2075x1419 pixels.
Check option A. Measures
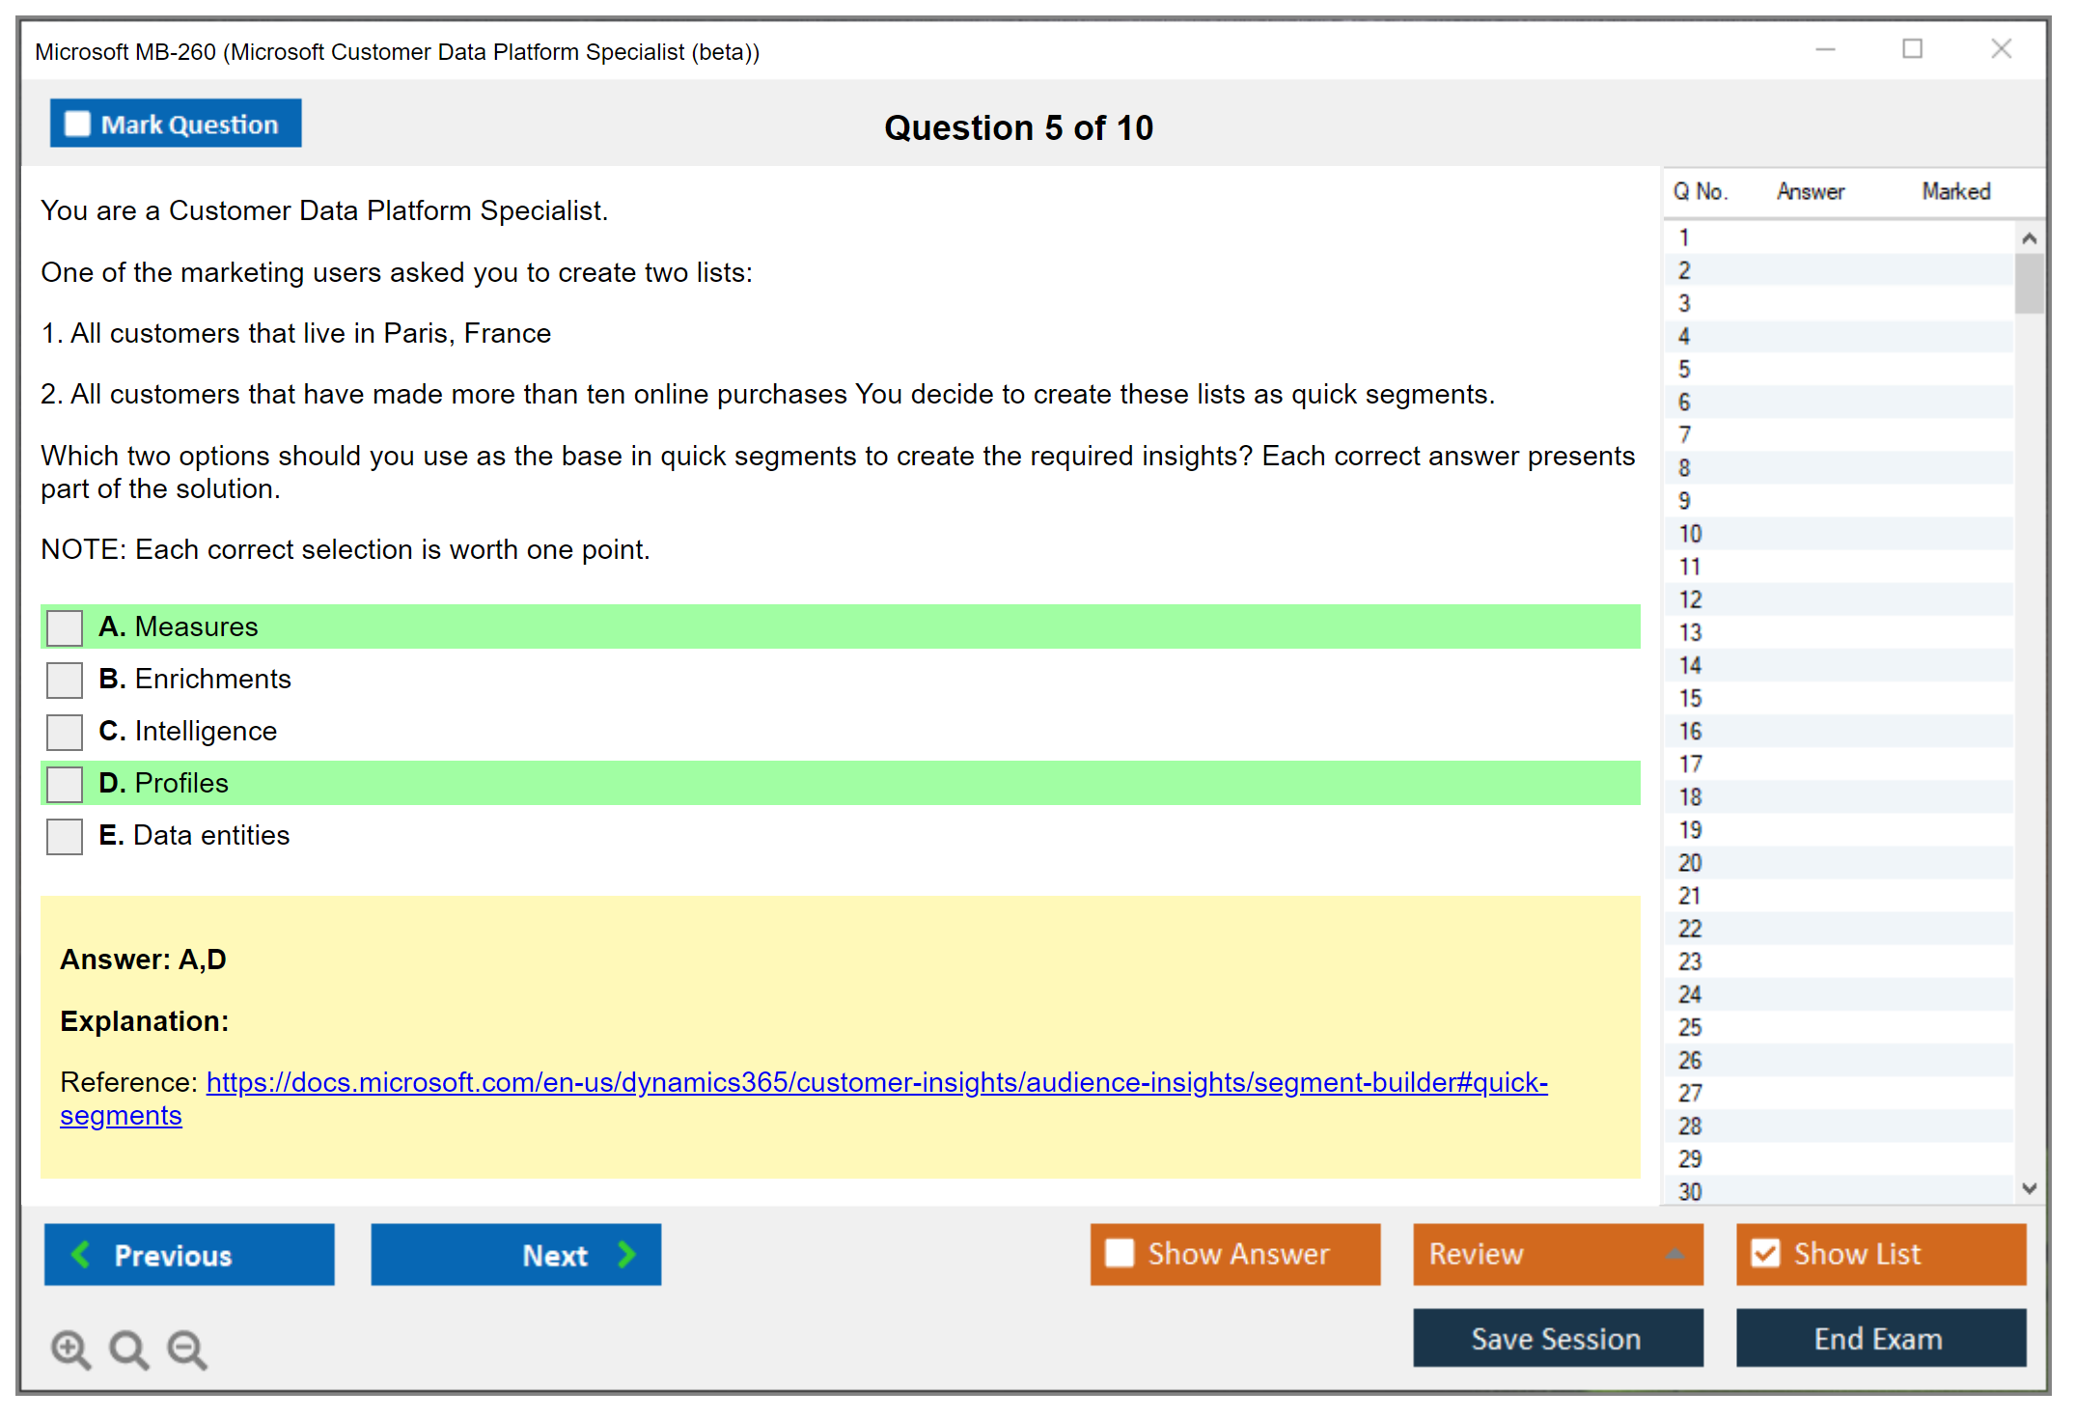coord(65,627)
